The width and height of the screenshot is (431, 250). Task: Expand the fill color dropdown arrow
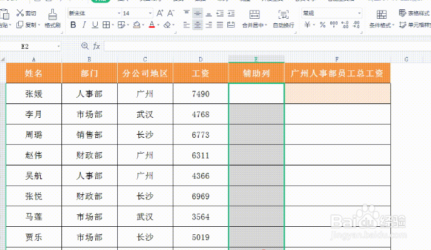pyautogui.click(x=143, y=25)
